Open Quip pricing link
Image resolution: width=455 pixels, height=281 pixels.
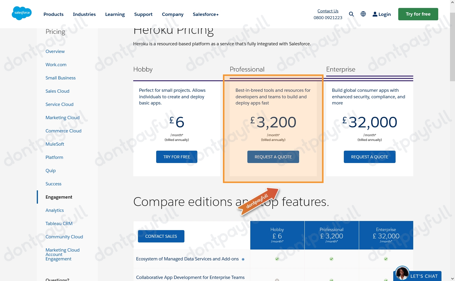click(51, 171)
